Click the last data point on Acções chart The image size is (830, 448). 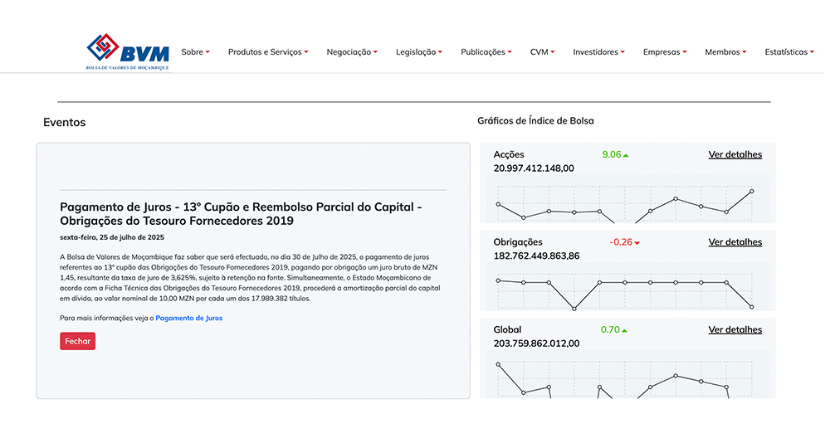pyautogui.click(x=752, y=192)
